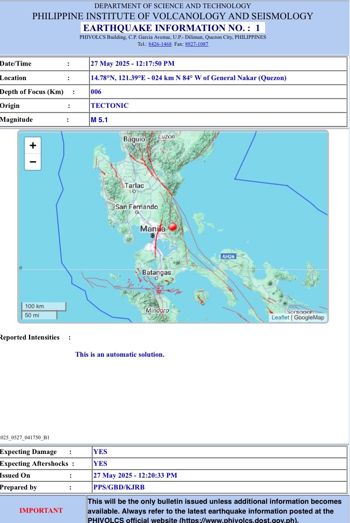Click the AH26 highway shield on map
Screen dimensions: 350x523
pyautogui.click(x=228, y=257)
